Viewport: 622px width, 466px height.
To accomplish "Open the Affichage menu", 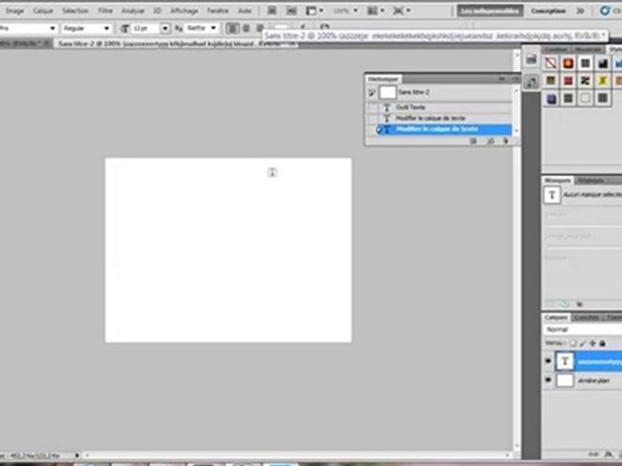I will [184, 11].
